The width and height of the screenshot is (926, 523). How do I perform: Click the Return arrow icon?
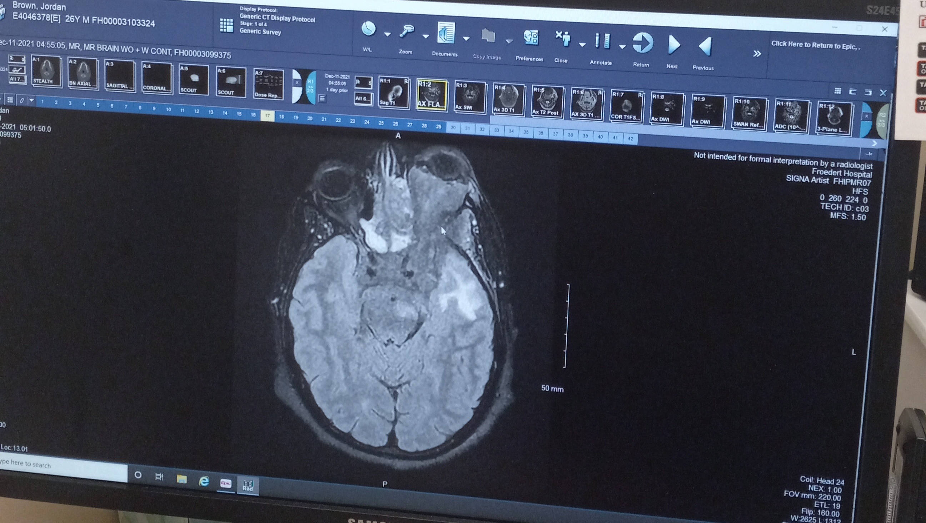click(x=642, y=43)
